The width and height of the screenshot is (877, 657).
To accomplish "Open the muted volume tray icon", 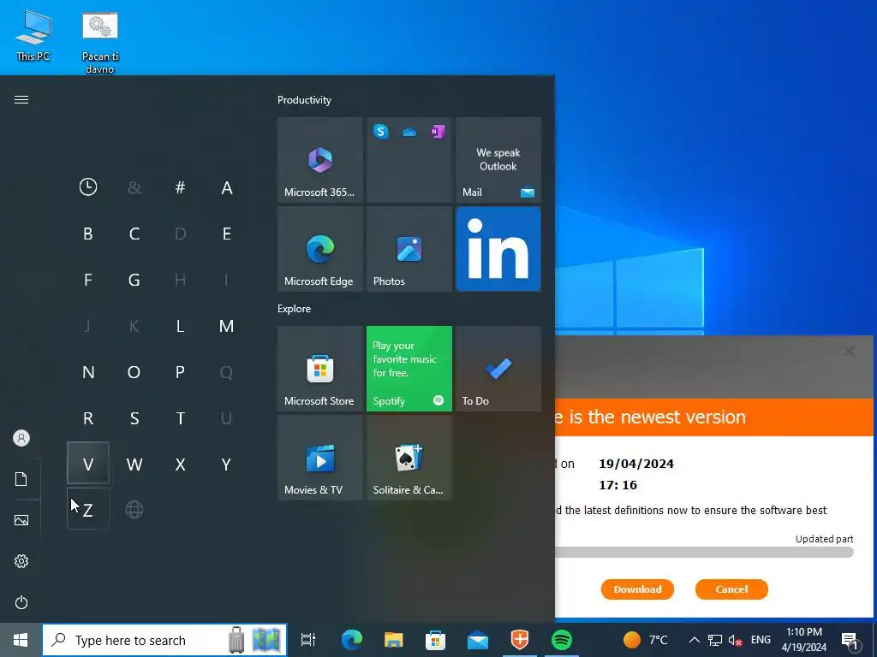I will [735, 640].
